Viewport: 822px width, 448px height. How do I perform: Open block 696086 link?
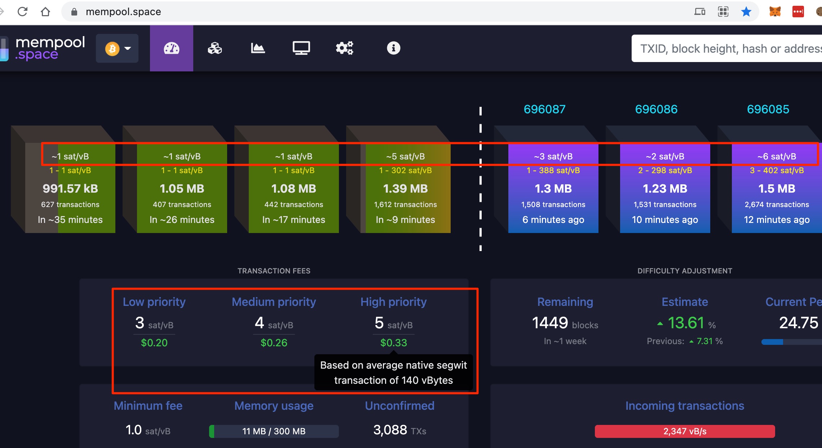[656, 109]
